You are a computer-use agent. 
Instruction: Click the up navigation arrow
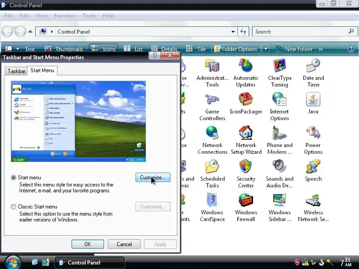30,31
